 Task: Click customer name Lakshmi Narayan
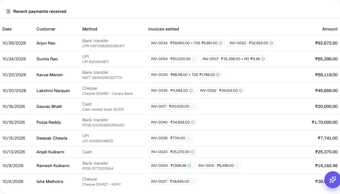point(53,91)
